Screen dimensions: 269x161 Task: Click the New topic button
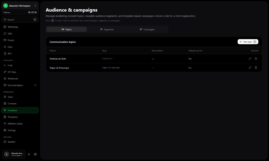click(248, 42)
